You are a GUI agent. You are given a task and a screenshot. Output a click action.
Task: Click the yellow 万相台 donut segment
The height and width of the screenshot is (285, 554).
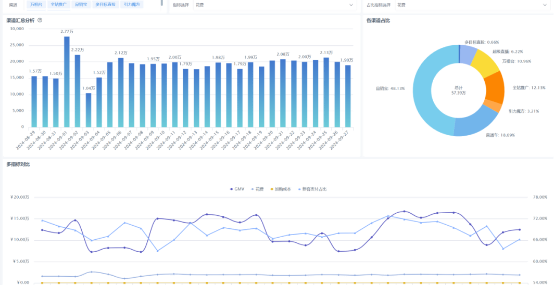coord(486,64)
